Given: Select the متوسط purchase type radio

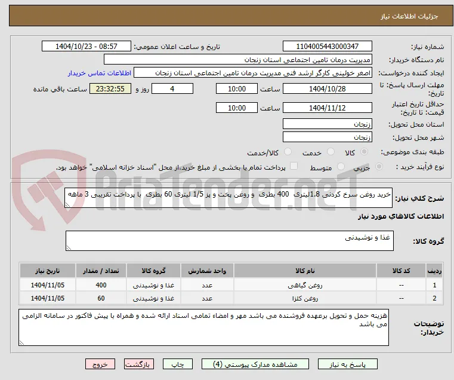Looking at the screenshot, I should tap(341, 167).
